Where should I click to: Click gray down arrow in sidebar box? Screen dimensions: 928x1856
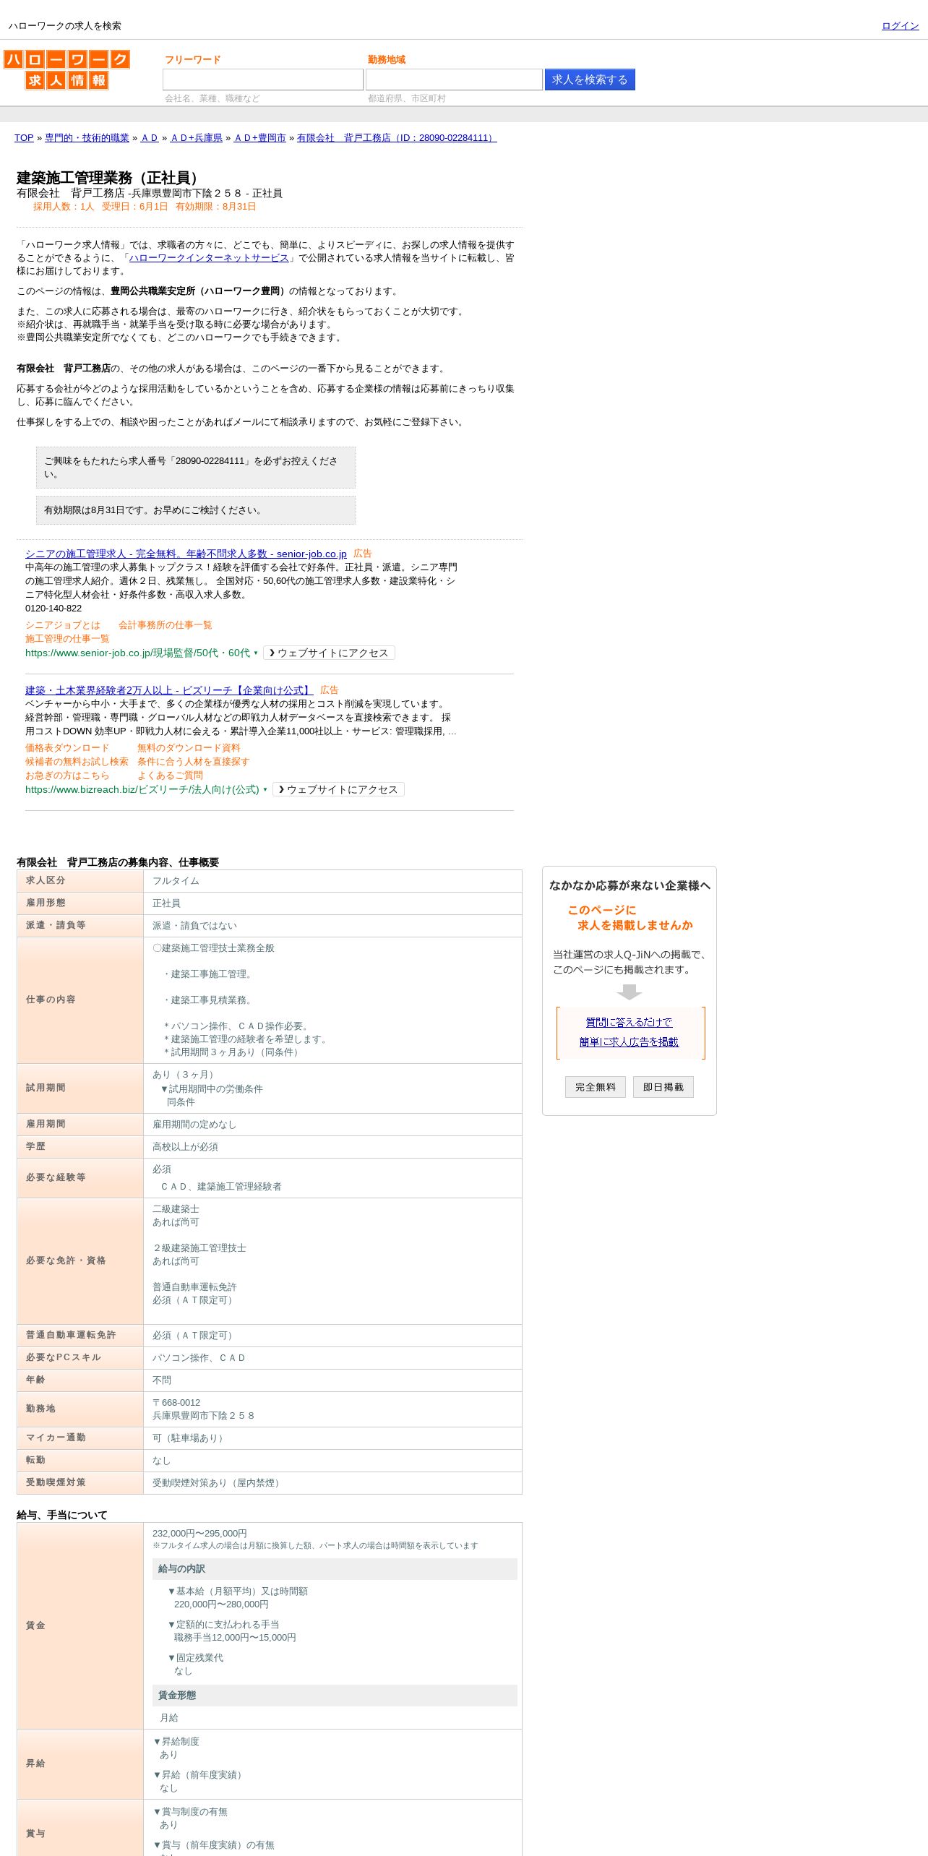click(630, 992)
